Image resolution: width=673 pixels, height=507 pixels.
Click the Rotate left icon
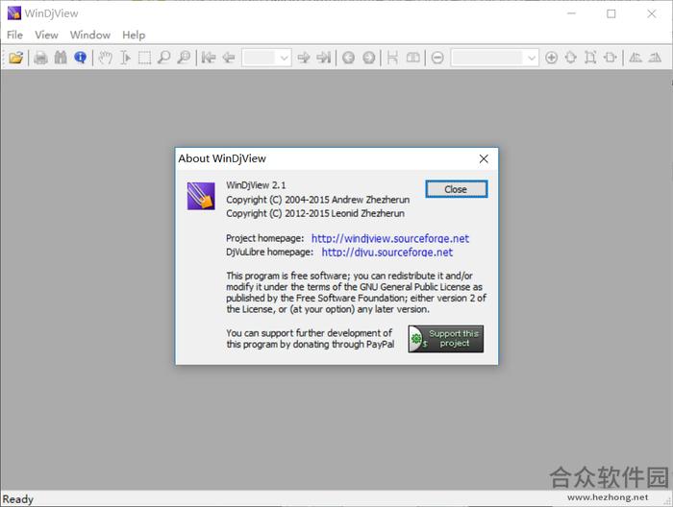pyautogui.click(x=636, y=58)
